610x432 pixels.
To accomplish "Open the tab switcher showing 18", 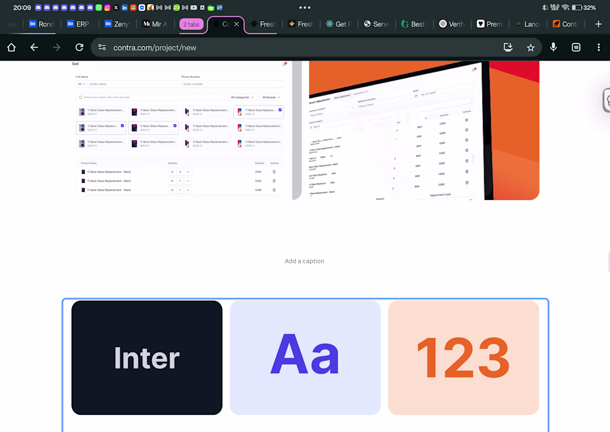I will coord(576,48).
